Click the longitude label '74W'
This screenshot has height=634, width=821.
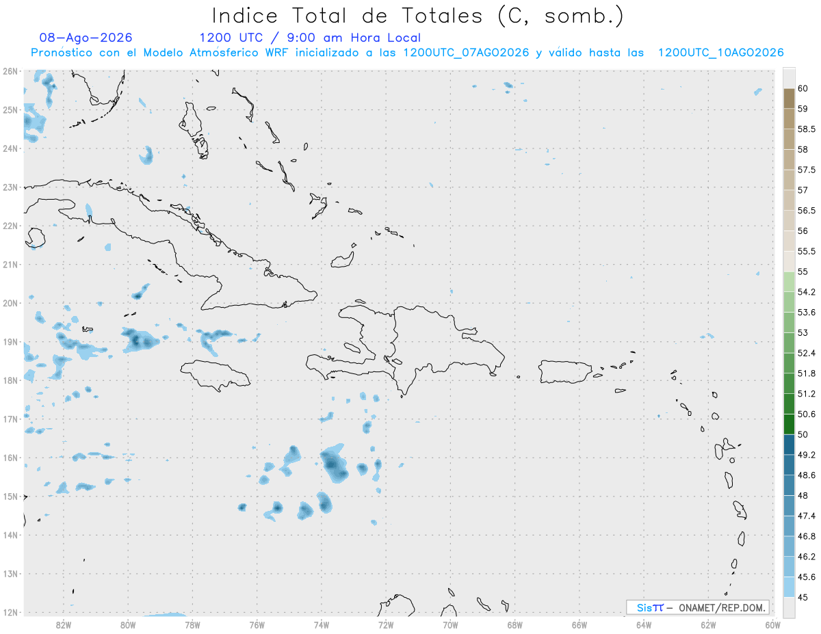point(321,624)
